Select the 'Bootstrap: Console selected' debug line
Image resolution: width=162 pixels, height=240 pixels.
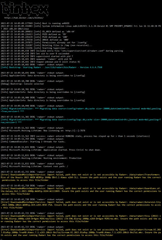[22, 84]
